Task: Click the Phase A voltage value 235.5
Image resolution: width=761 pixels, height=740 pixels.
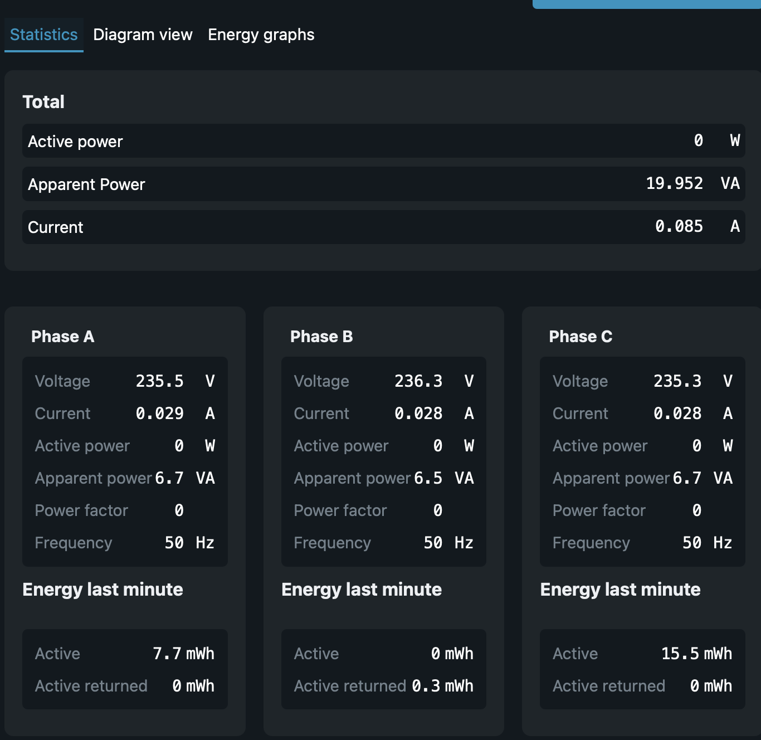Action: [159, 381]
